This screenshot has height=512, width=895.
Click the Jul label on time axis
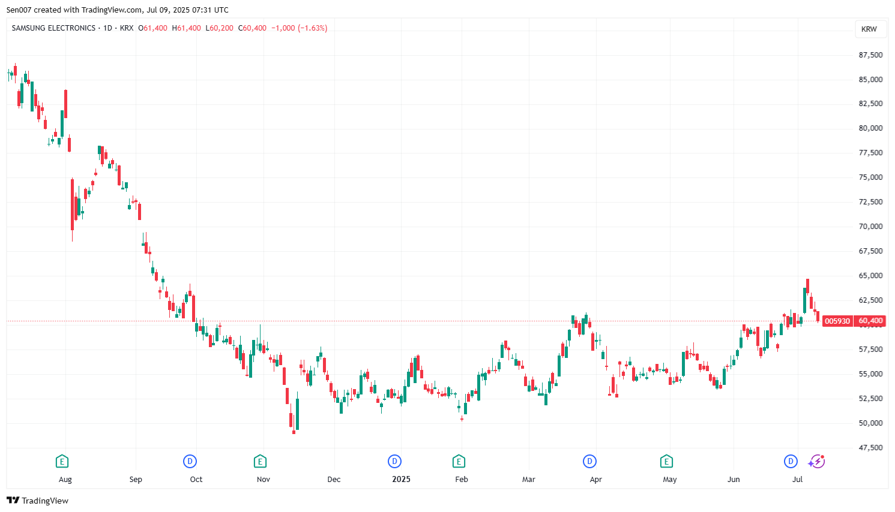point(798,480)
